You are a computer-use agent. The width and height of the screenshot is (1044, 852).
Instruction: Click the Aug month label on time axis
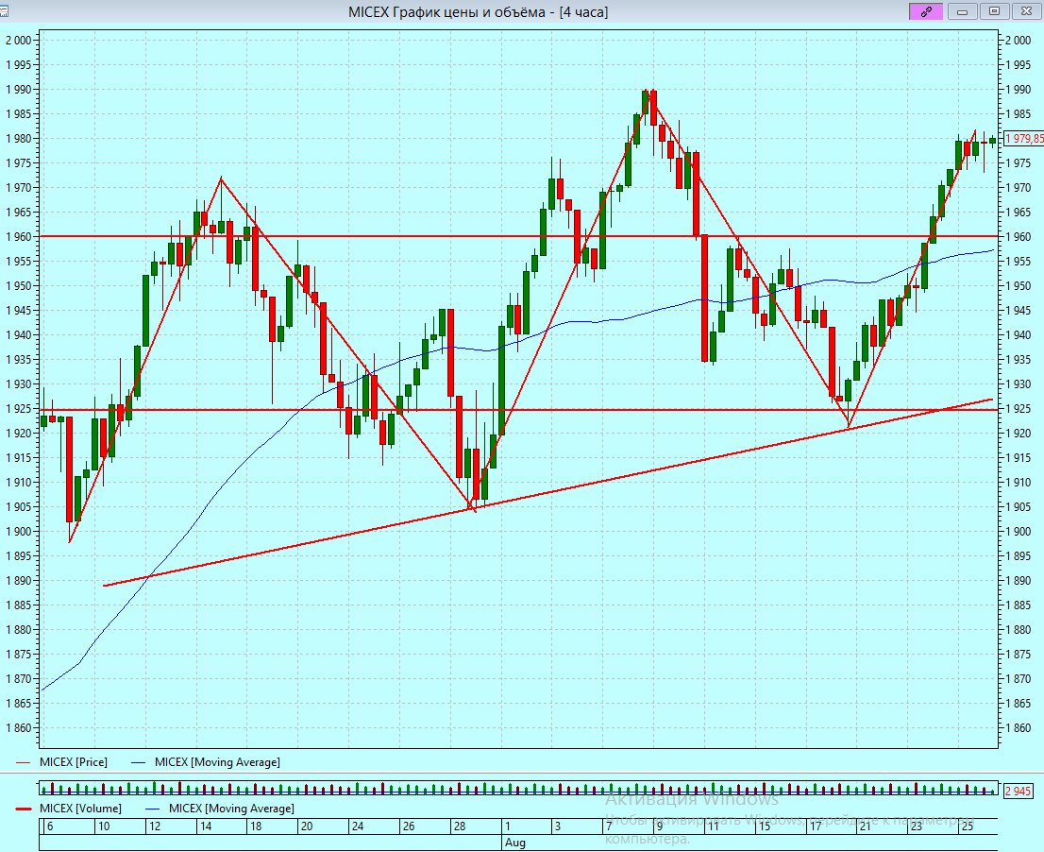click(514, 842)
